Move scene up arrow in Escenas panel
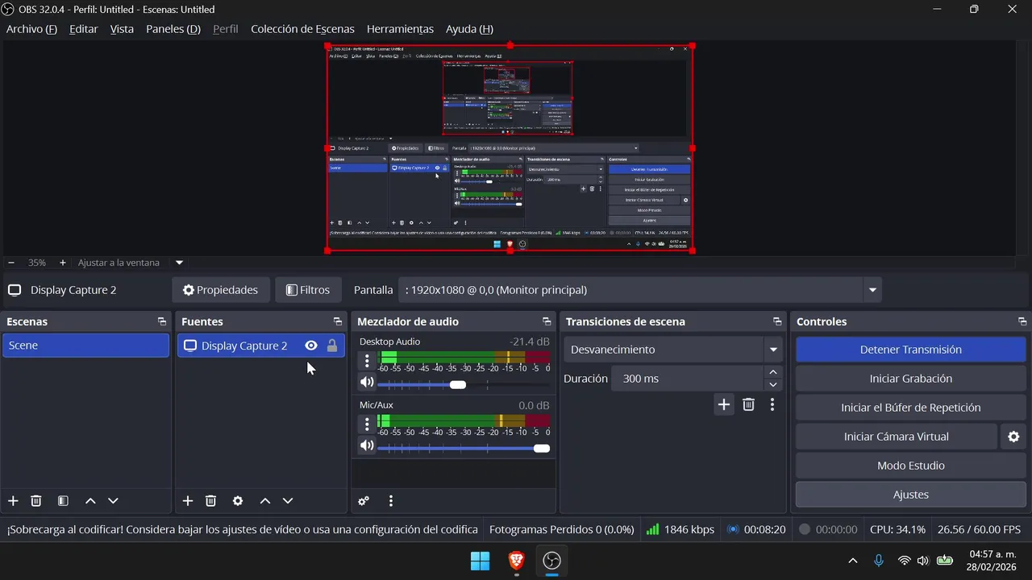The width and height of the screenshot is (1032, 580). 90,501
